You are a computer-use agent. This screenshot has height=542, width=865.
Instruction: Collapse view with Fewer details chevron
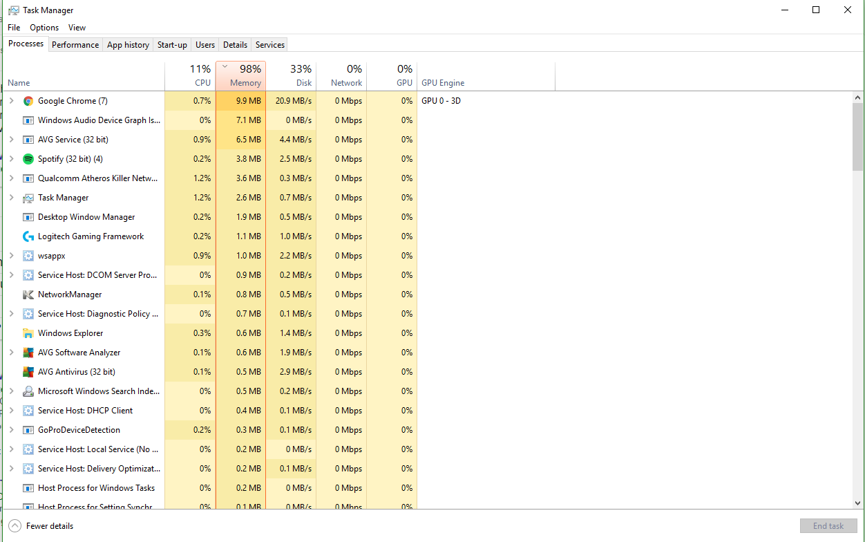click(15, 526)
